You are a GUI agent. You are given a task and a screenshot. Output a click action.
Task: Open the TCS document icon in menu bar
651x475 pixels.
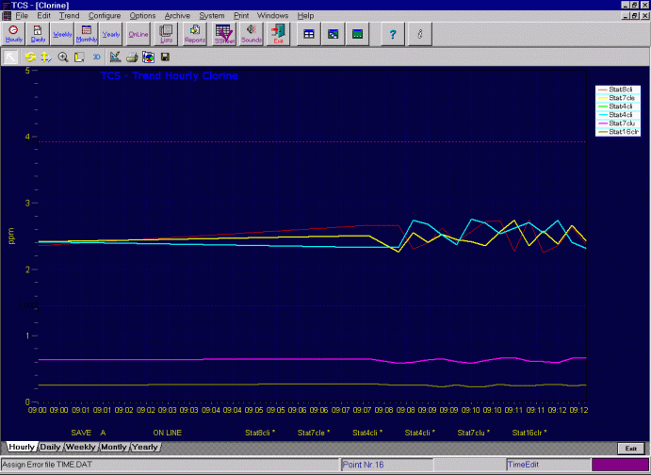pyautogui.click(x=7, y=16)
